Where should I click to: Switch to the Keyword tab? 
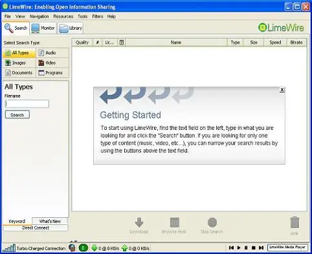[x=17, y=221]
